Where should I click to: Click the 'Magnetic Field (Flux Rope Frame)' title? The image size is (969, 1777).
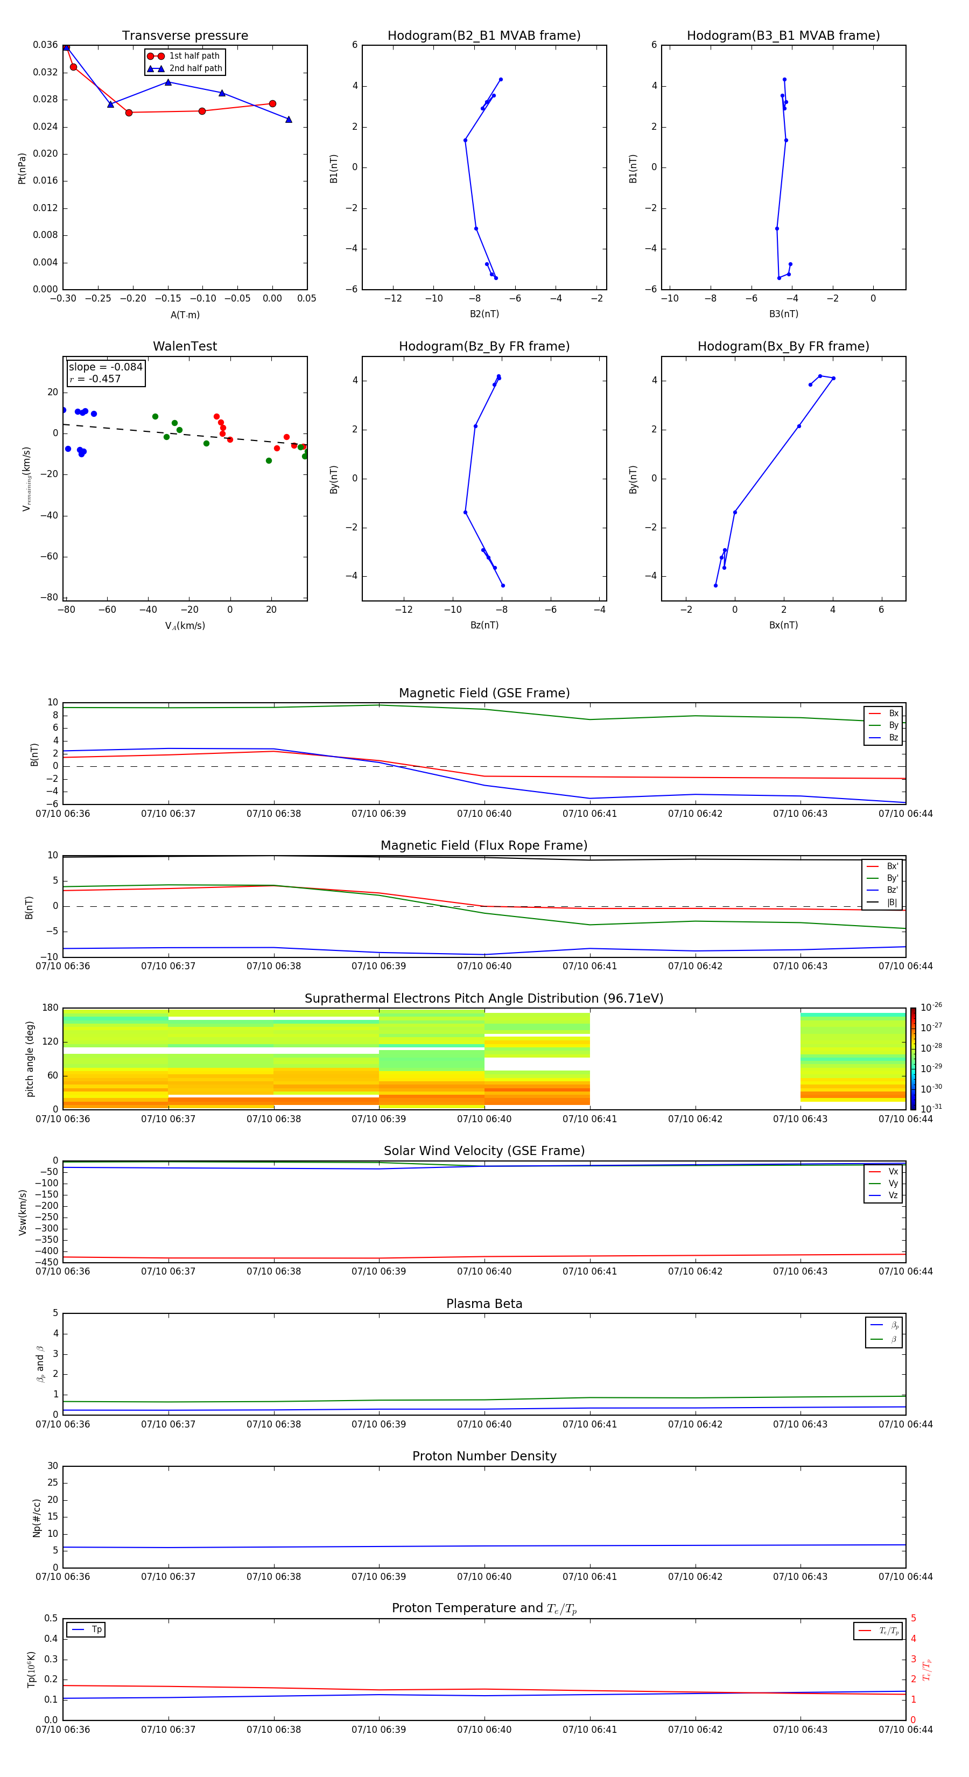click(x=484, y=846)
